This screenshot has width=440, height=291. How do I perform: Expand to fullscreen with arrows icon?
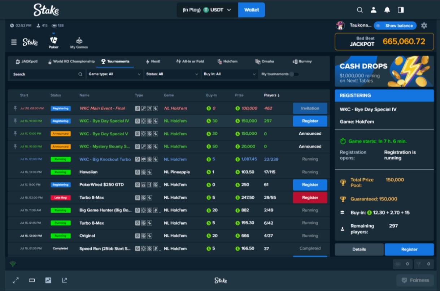16,280
